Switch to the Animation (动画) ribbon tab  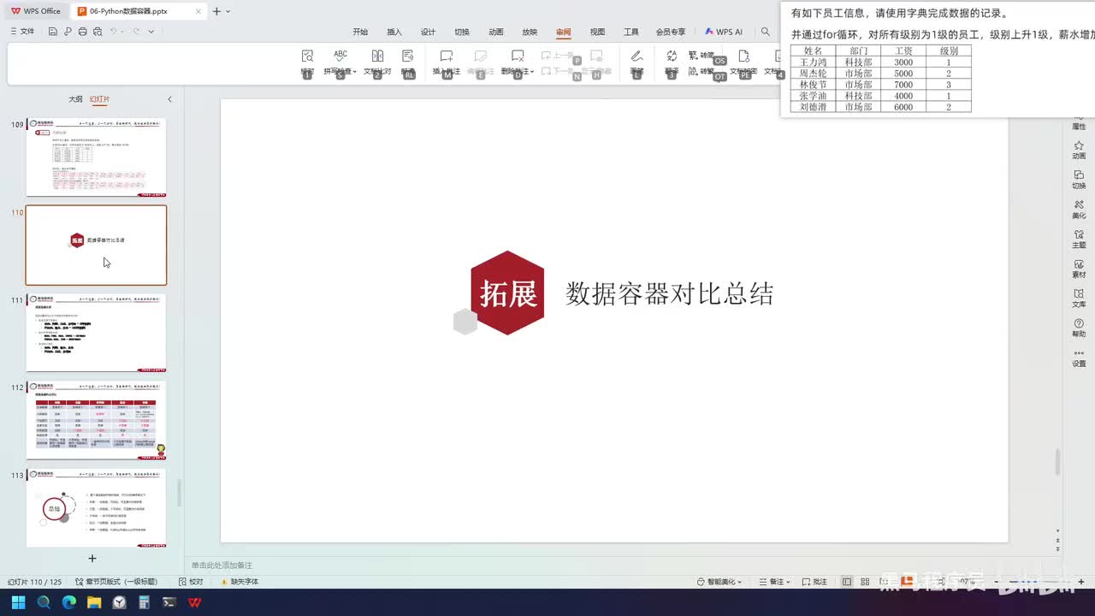pyautogui.click(x=496, y=32)
